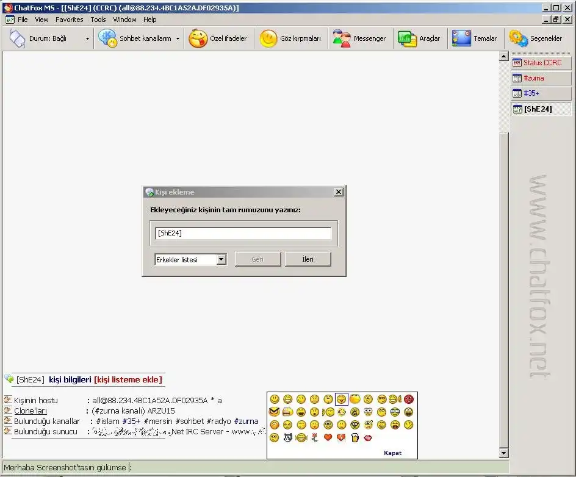
Task: Click the Durum: Bağlı status icon
Action: 17,38
